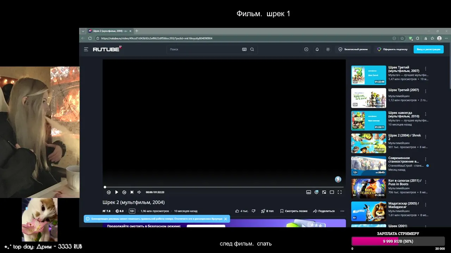The image size is (451, 253).
Task: Open more options under video title
Action: coord(342,211)
